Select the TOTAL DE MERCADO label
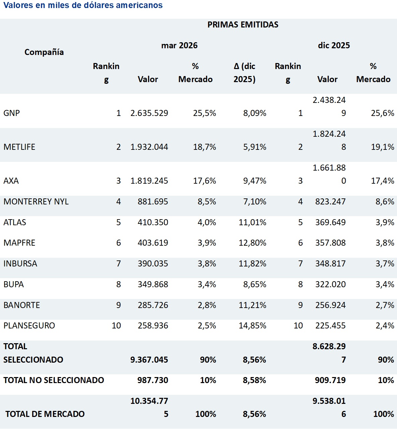The width and height of the screenshot is (397, 429). coord(45,414)
